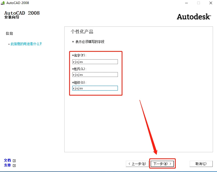Click the arrow icon beside 文档
Viewport: 217px width, 172px height.
tap(14, 161)
